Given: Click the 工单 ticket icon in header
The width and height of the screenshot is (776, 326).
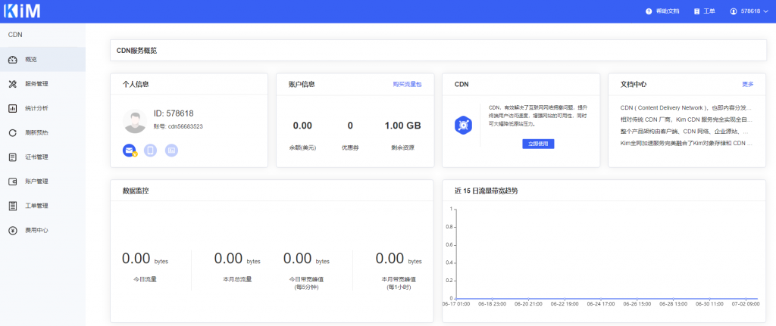Looking at the screenshot, I should (x=696, y=11).
